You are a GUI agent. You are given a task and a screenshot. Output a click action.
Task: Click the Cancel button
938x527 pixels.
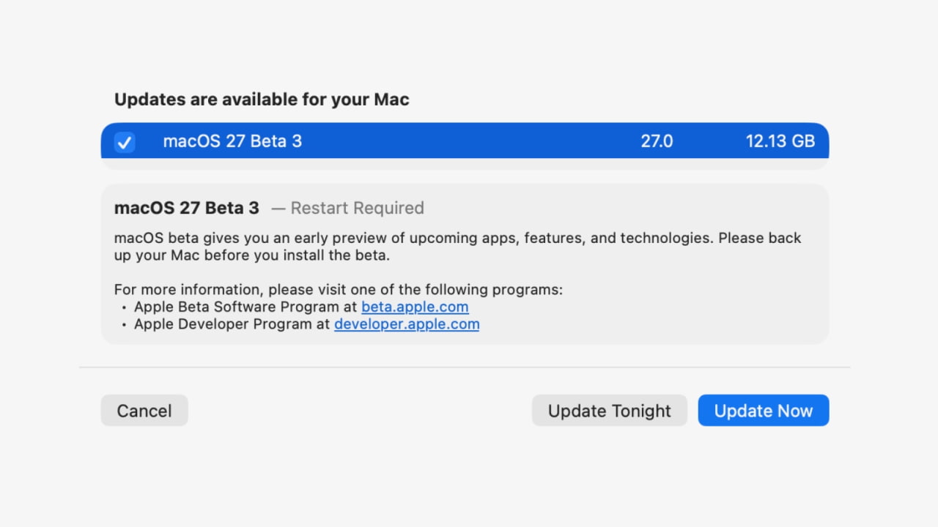point(144,411)
